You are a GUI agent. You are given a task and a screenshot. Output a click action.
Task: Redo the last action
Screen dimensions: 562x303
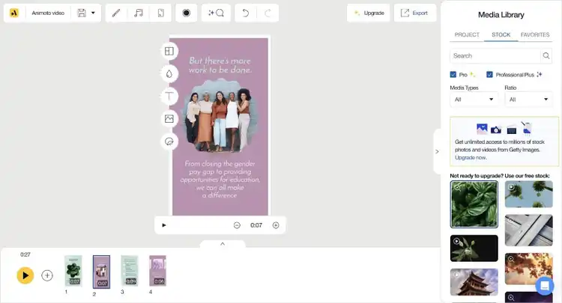[x=268, y=13]
